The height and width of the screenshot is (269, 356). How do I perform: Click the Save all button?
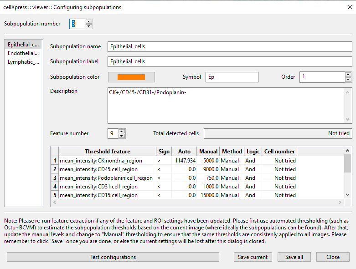[294, 257]
